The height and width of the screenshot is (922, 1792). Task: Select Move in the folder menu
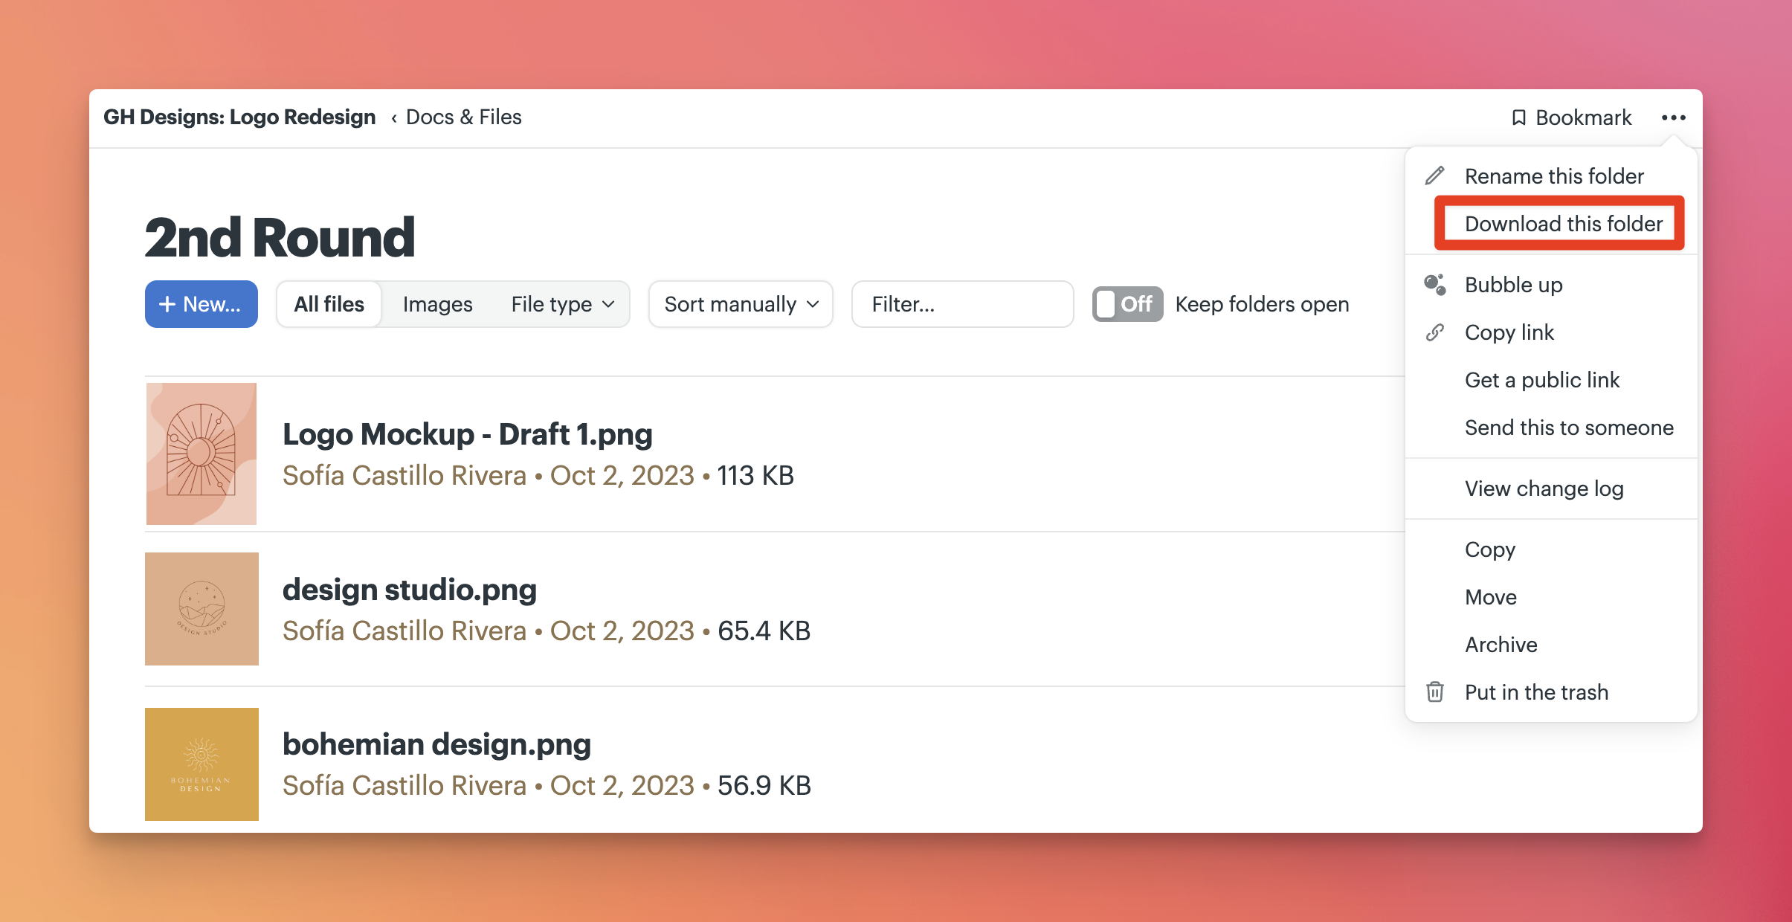coord(1490,597)
